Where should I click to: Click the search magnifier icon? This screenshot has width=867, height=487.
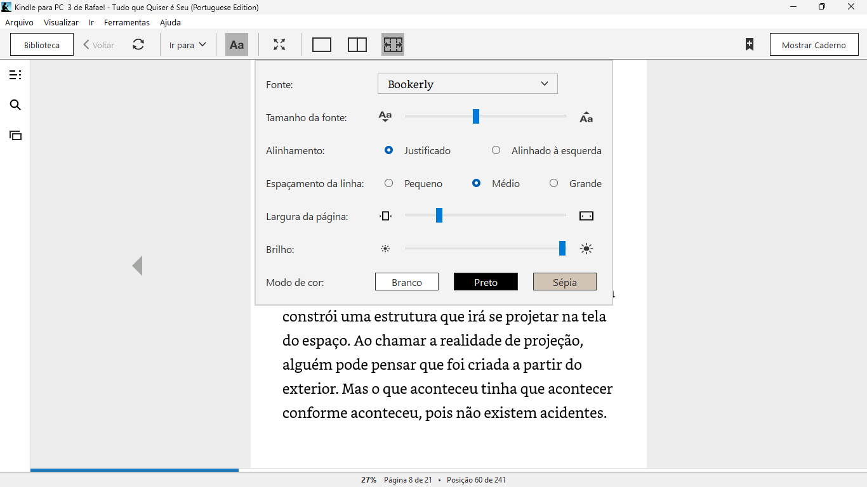(x=15, y=105)
